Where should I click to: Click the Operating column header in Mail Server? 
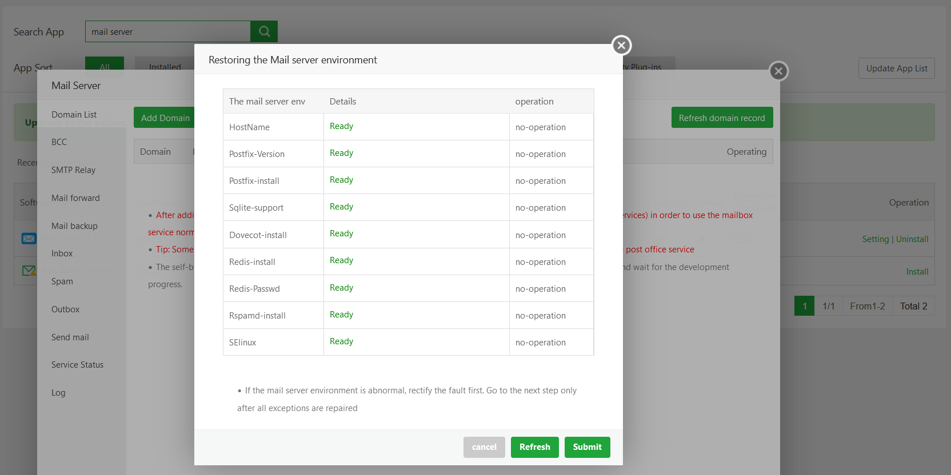[746, 152]
